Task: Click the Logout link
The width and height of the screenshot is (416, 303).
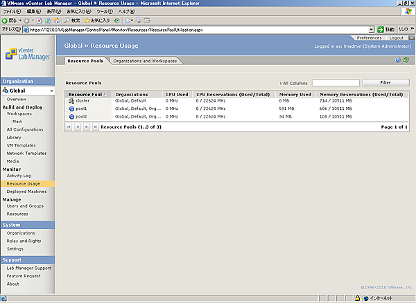Action: coord(396,38)
